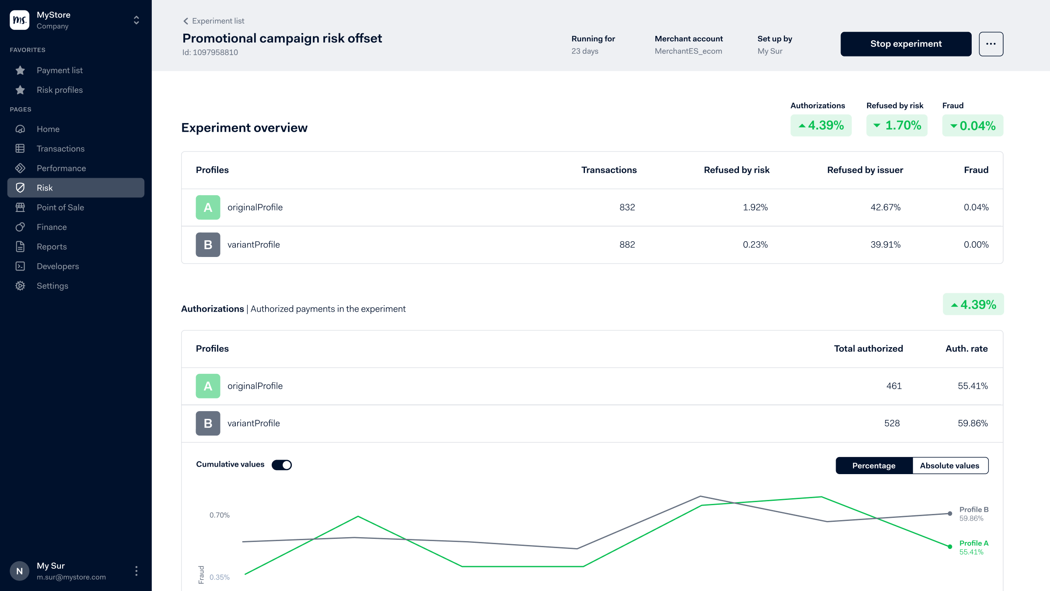Disable the Cumulative values toggle
Image resolution: width=1050 pixels, height=591 pixels.
coord(282,464)
